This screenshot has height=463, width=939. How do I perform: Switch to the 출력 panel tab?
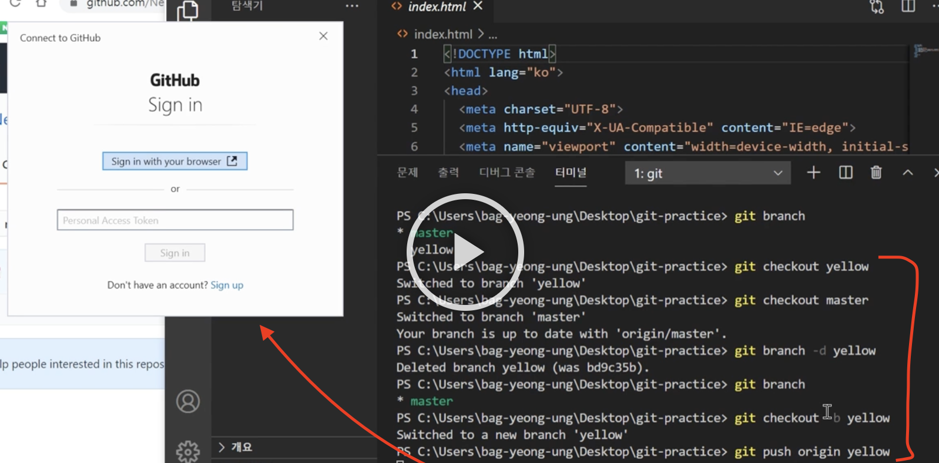(448, 172)
